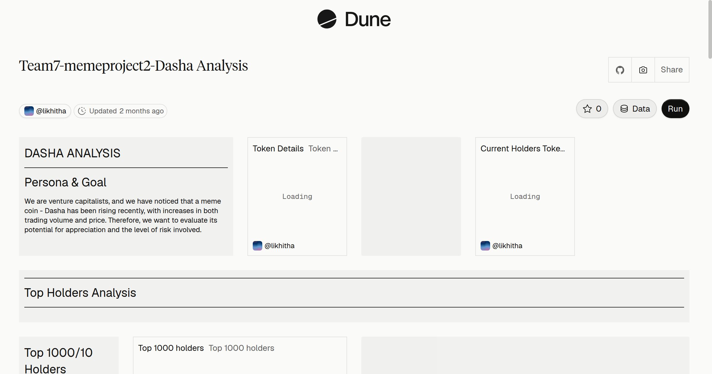Click the Updated 2 months ago badge
The width and height of the screenshot is (712, 374).
120,111
